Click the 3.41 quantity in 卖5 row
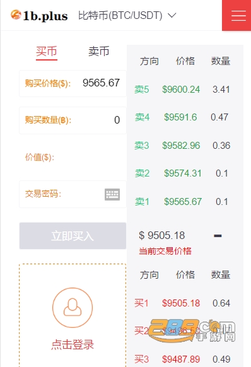Image resolution: width=251 pixels, height=367 pixels. [x=221, y=90]
